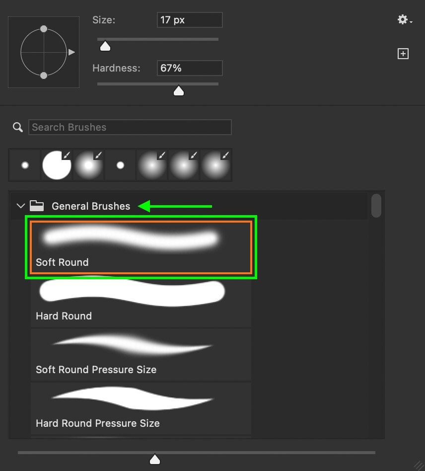The width and height of the screenshot is (425, 471).
Task: Select the first small dot recent brush
Action: coord(25,165)
